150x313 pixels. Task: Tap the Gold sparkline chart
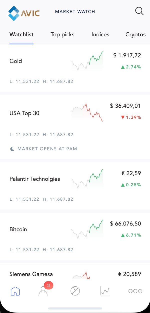click(87, 61)
